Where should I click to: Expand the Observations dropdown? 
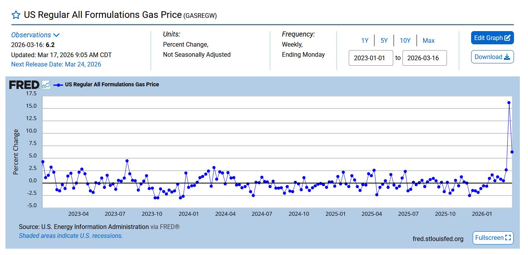coord(35,35)
